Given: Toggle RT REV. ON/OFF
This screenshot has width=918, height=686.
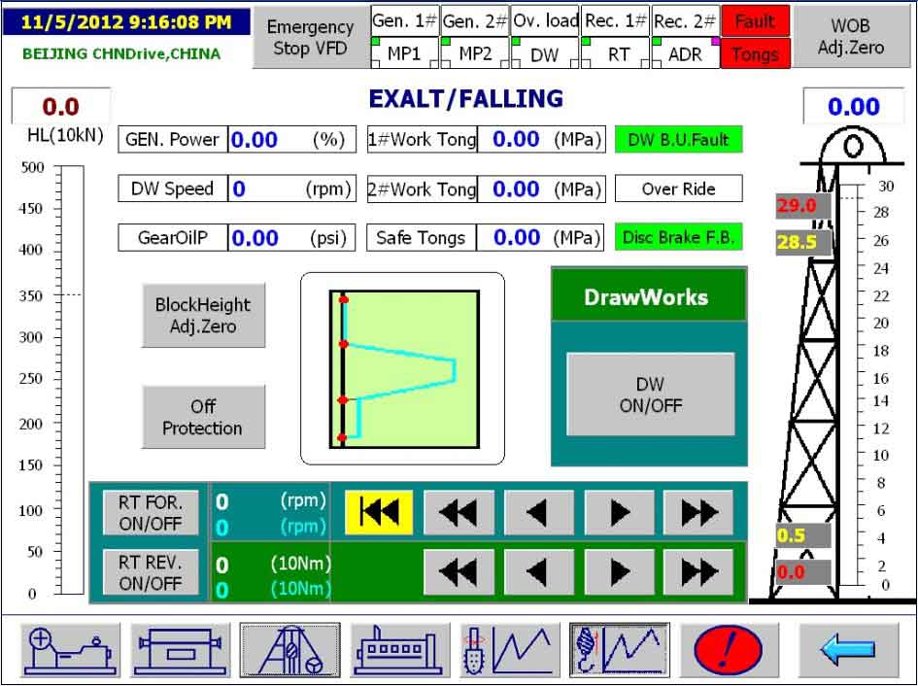Looking at the screenshot, I should pyautogui.click(x=151, y=572).
